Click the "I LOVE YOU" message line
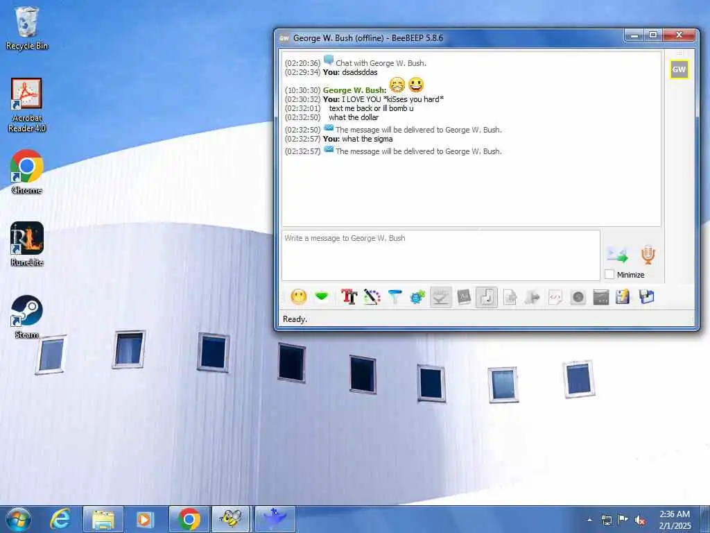The image size is (710, 533). 392,99
